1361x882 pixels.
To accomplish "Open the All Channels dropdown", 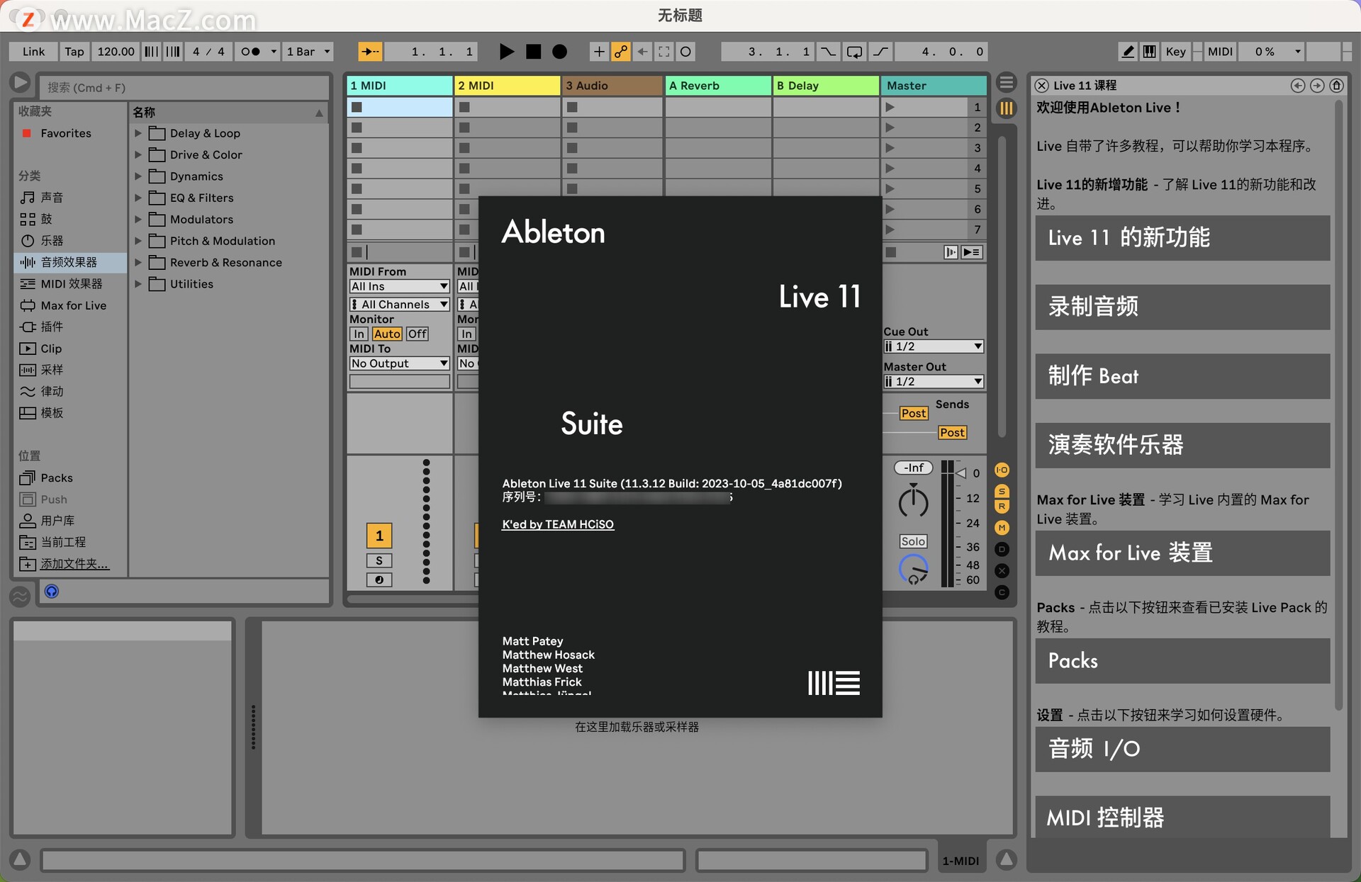I will click(x=400, y=304).
